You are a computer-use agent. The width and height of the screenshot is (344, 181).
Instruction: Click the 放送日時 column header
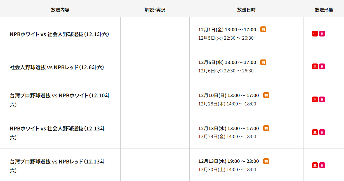[246, 10]
